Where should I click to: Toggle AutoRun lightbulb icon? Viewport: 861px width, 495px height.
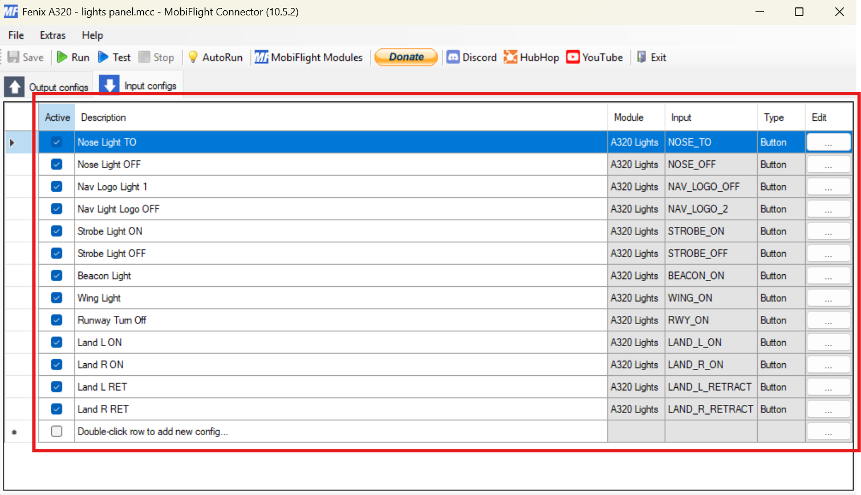tap(193, 57)
